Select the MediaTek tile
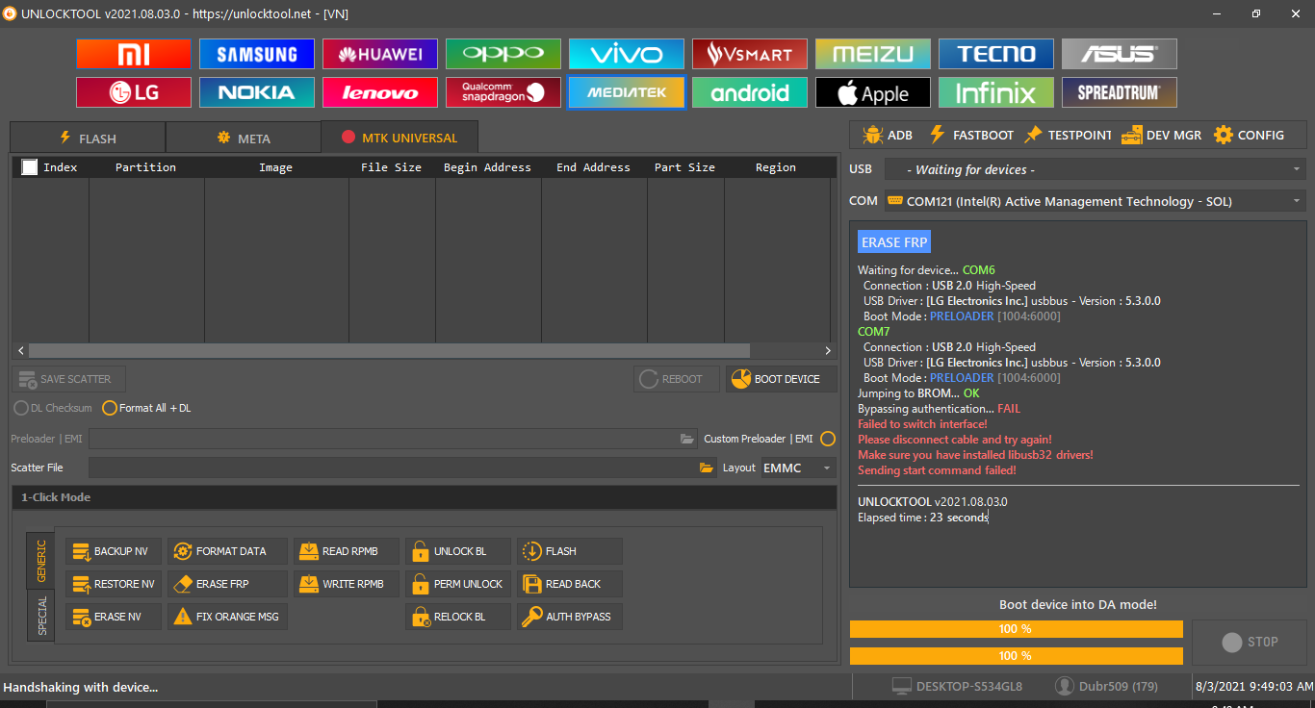Image resolution: width=1315 pixels, height=708 pixels. (x=627, y=92)
